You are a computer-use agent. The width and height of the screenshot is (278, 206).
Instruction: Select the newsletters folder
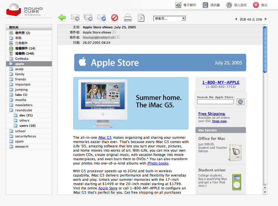(29, 105)
